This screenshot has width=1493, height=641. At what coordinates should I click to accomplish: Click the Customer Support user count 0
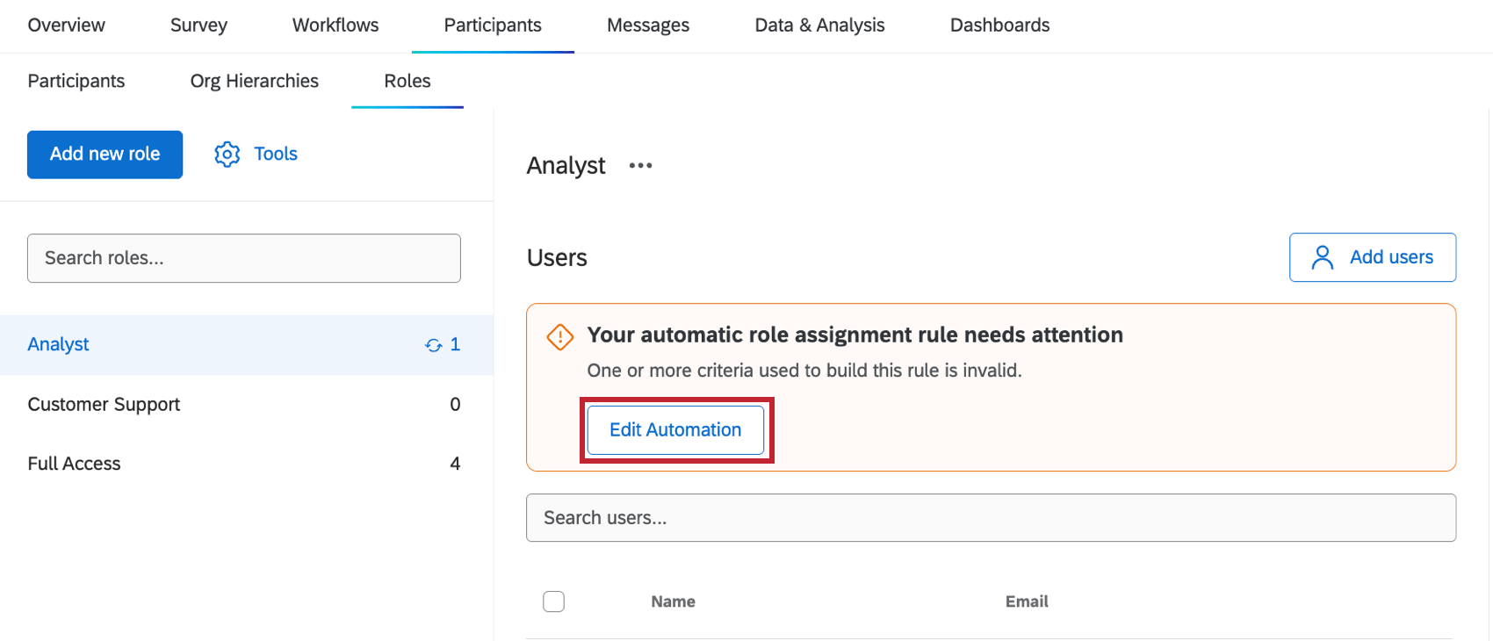tap(455, 405)
